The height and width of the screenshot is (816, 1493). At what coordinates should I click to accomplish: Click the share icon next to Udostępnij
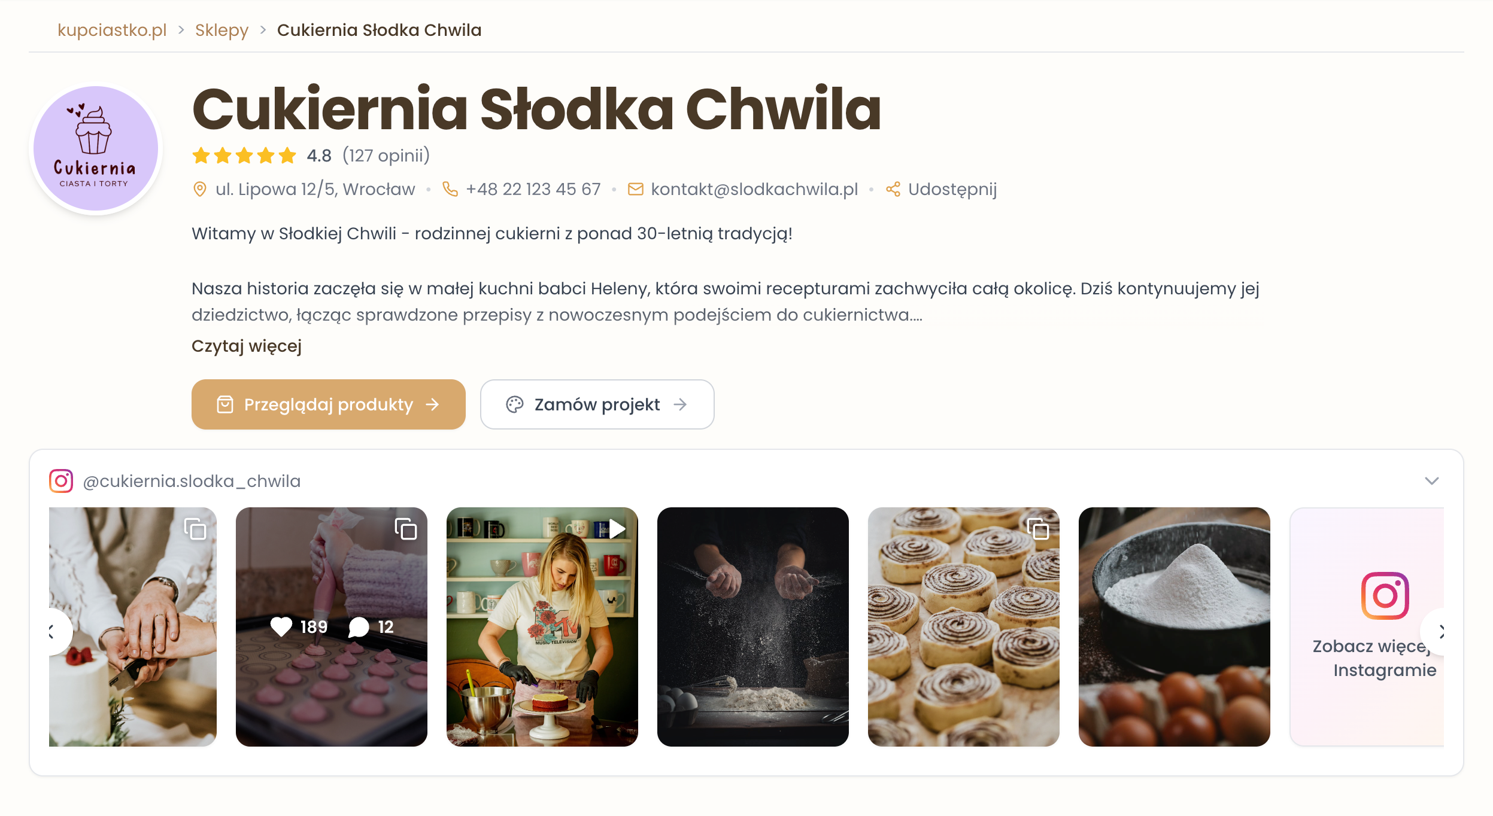[x=892, y=188]
